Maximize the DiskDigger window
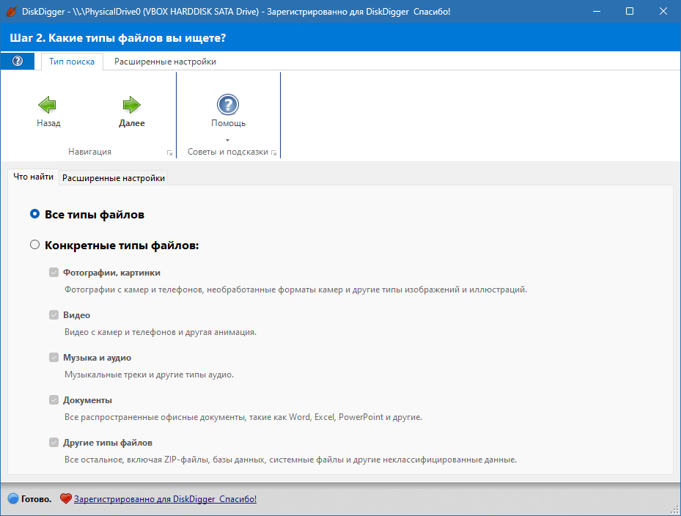Viewport: 681px width, 516px height. click(x=630, y=11)
